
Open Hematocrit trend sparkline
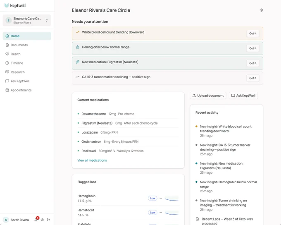tap(171, 213)
